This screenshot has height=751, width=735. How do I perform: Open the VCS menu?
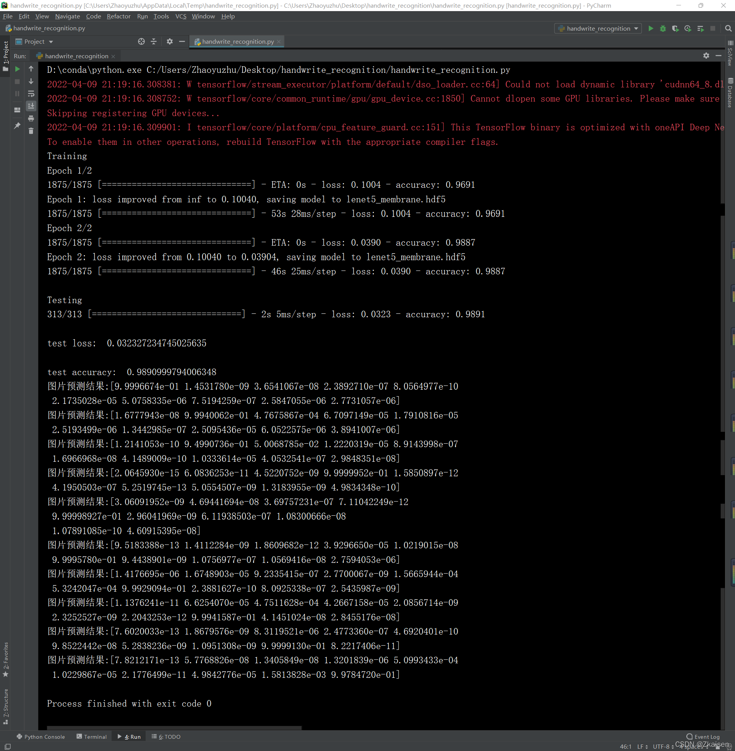click(180, 16)
